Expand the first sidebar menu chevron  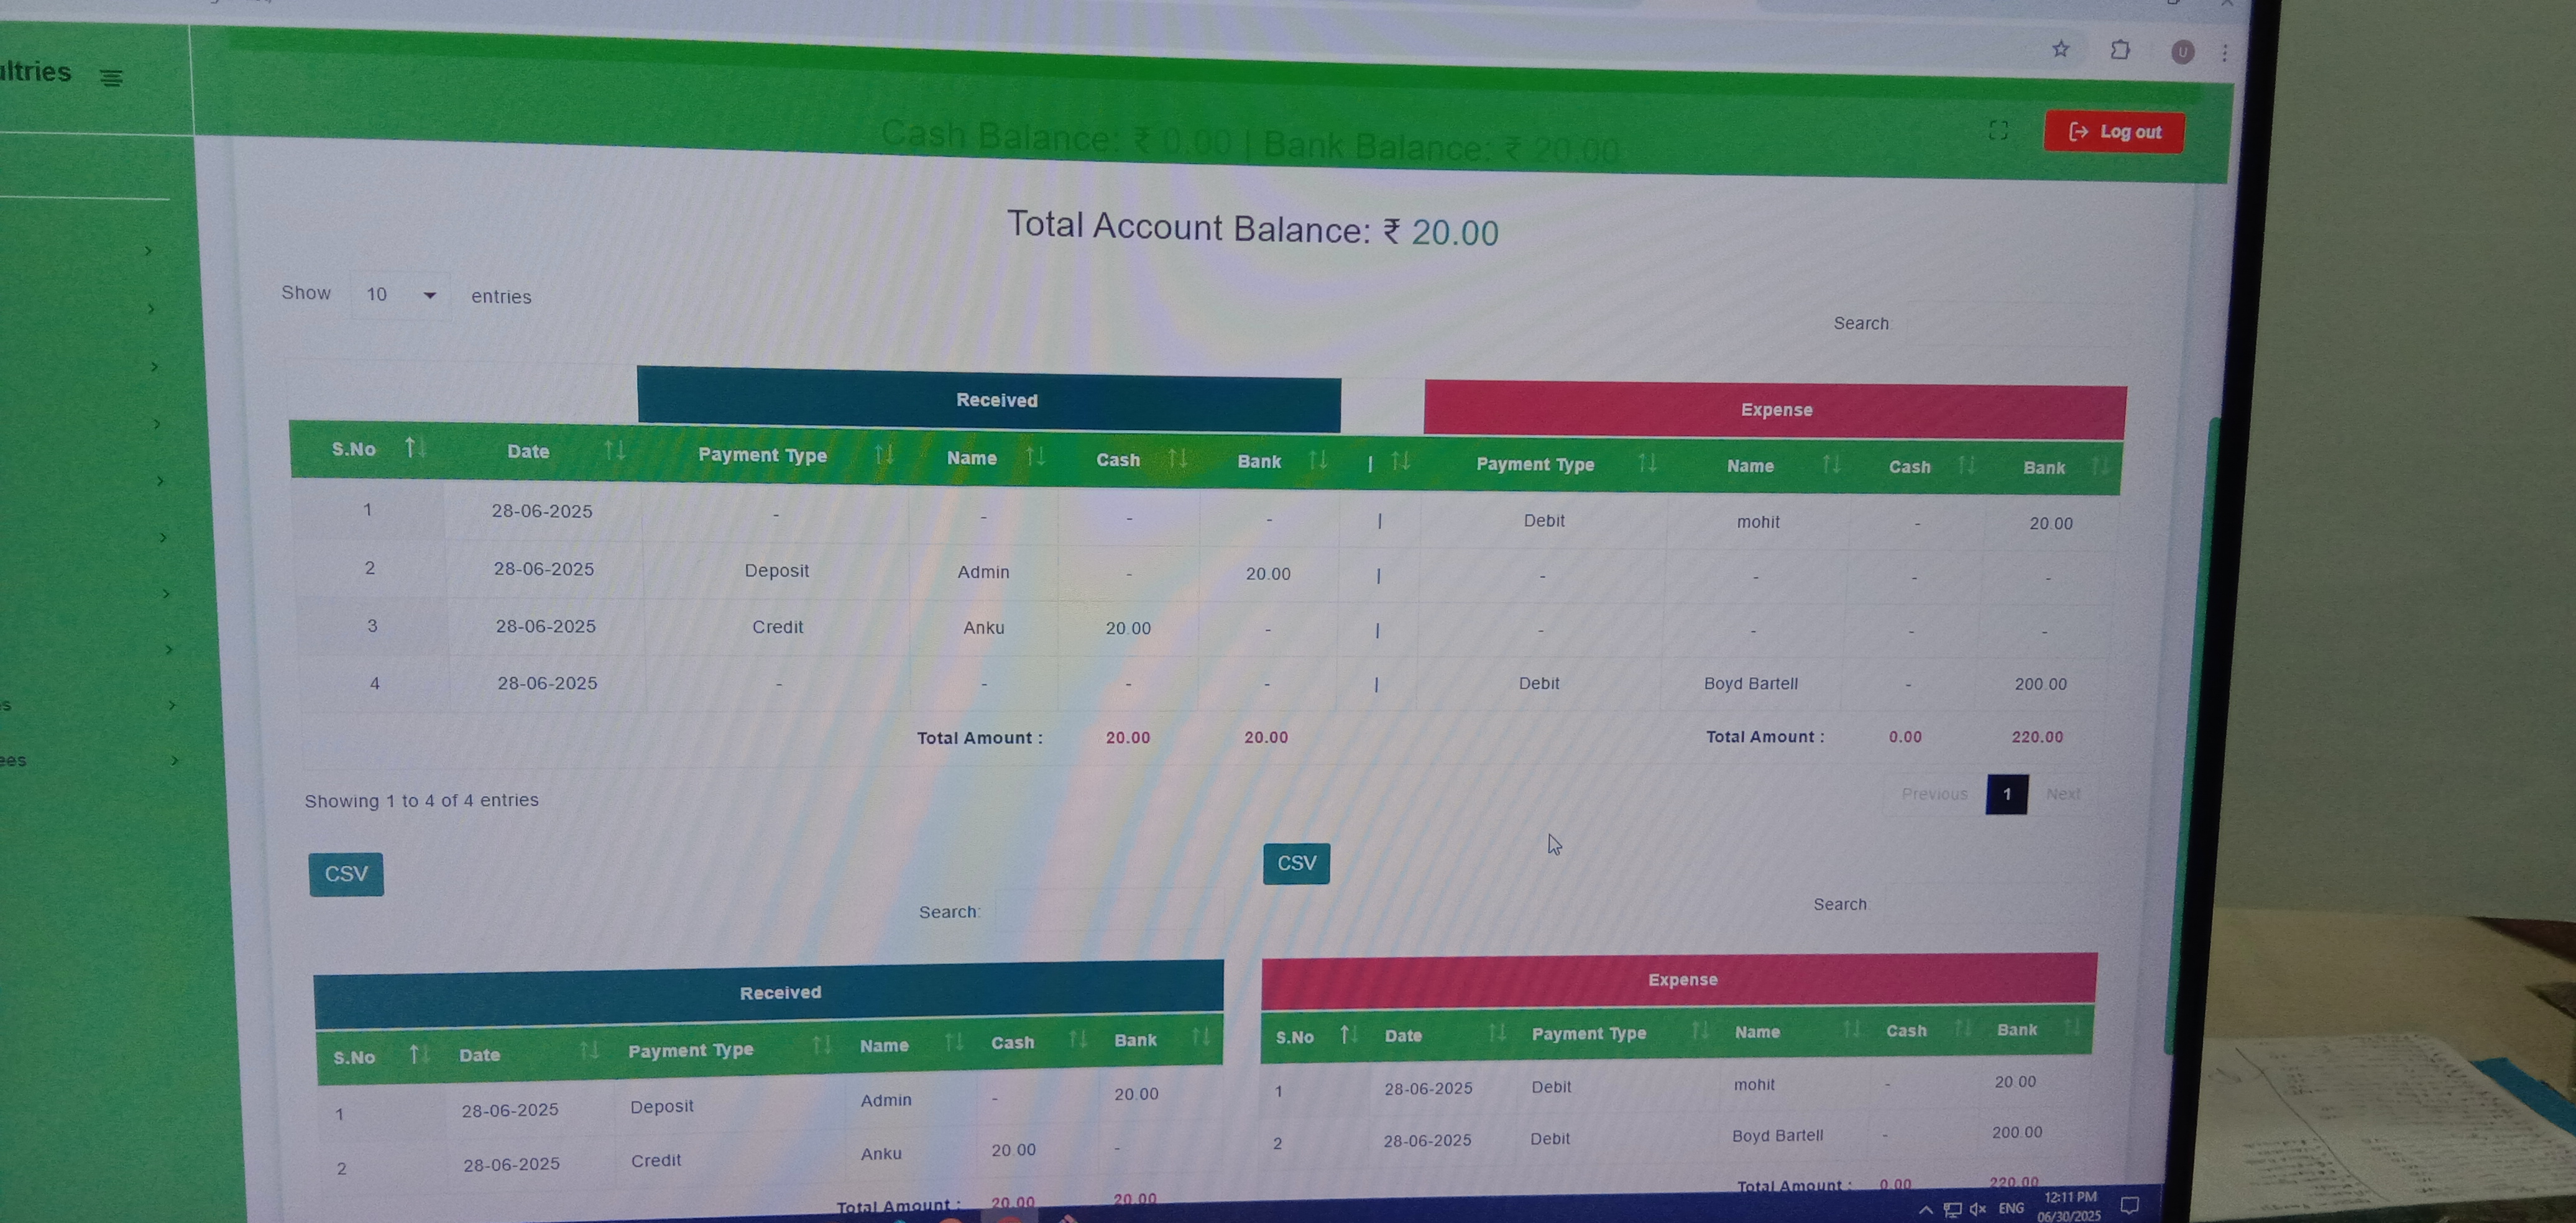pos(148,251)
